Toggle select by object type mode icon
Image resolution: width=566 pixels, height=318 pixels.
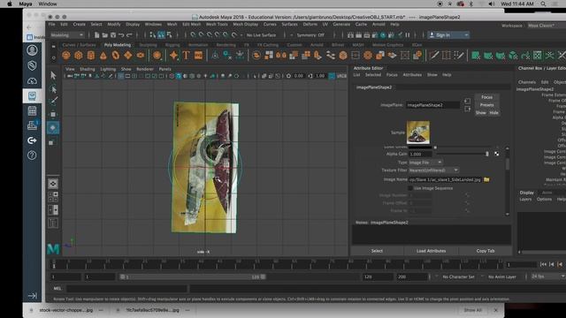coord(161,35)
